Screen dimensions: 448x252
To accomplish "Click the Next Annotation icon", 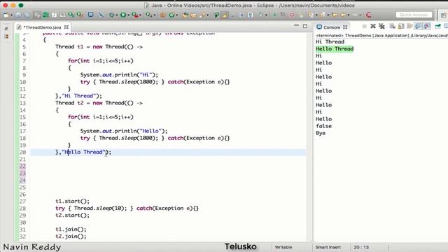I will click(x=310, y=15).
